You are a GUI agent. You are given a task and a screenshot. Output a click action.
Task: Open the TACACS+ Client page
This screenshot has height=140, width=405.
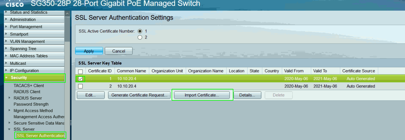29,86
